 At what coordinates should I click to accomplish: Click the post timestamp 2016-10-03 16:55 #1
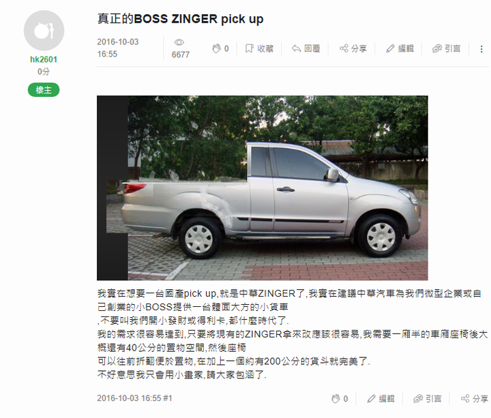tap(134, 398)
